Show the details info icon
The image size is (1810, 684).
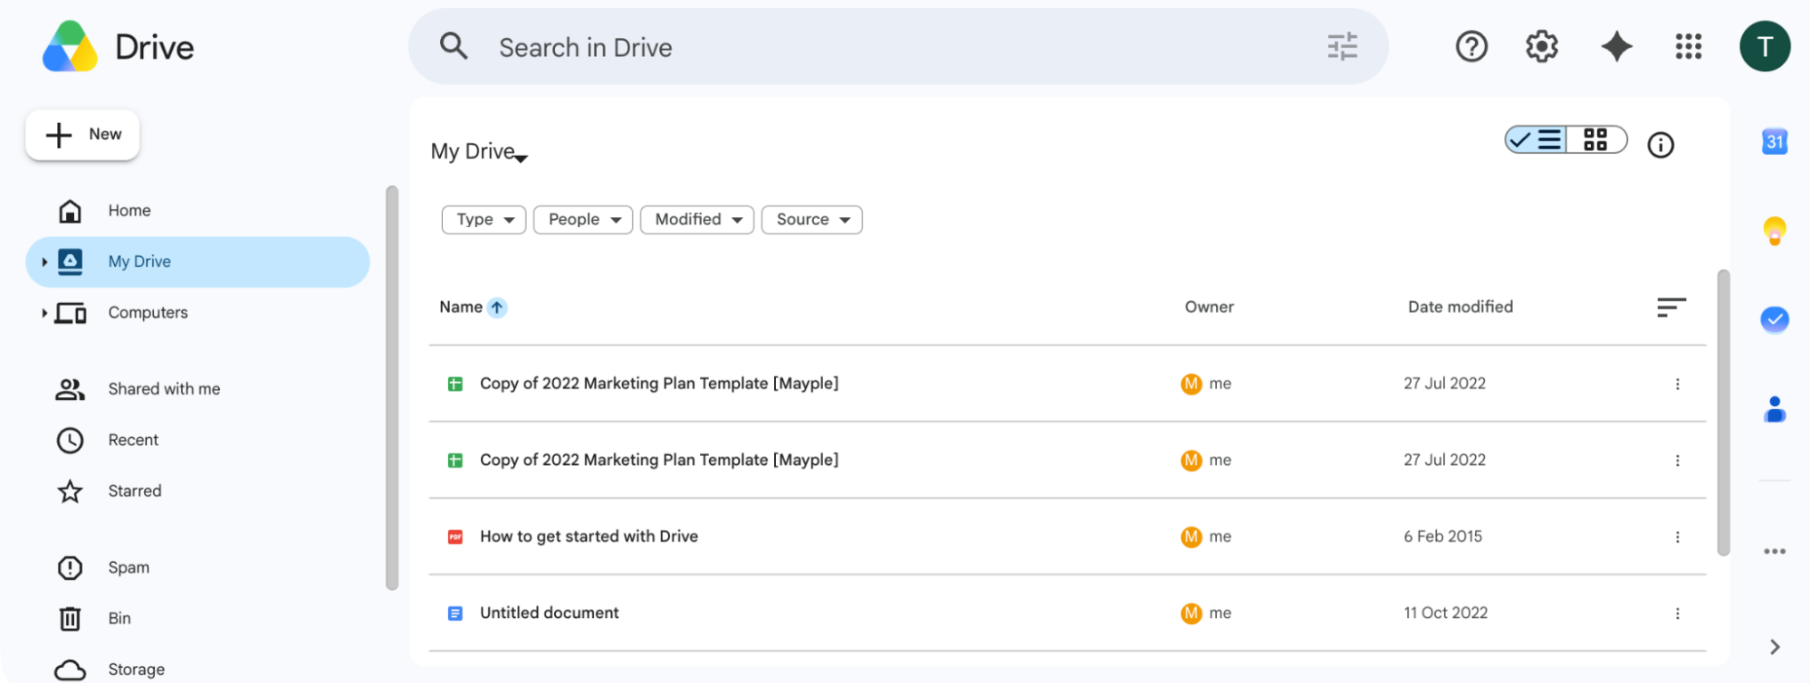1660,145
